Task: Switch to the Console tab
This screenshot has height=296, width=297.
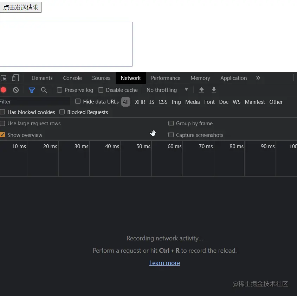Action: pos(72,78)
